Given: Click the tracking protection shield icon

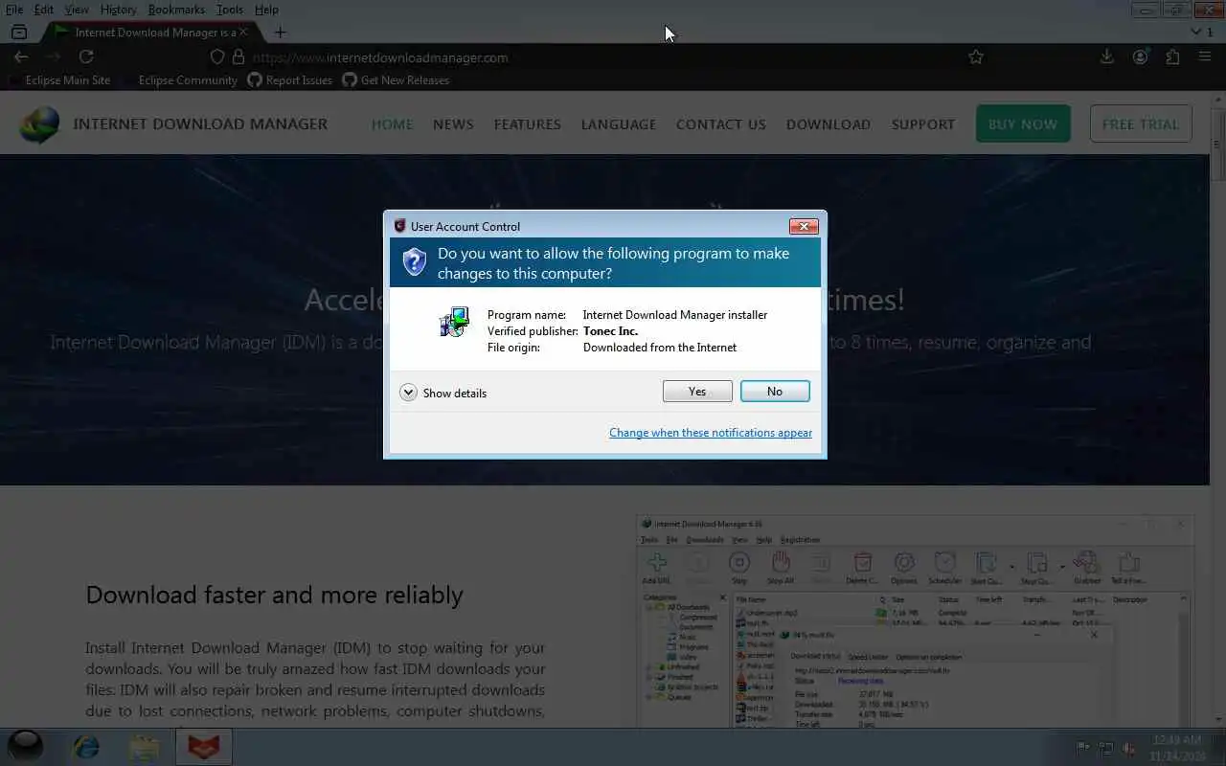Looking at the screenshot, I should 217,57.
